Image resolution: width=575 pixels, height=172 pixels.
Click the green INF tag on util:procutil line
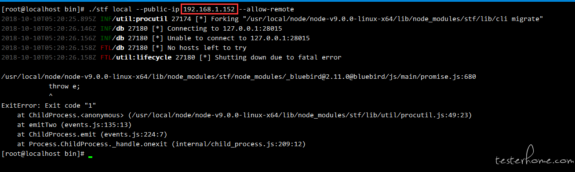tap(106, 19)
